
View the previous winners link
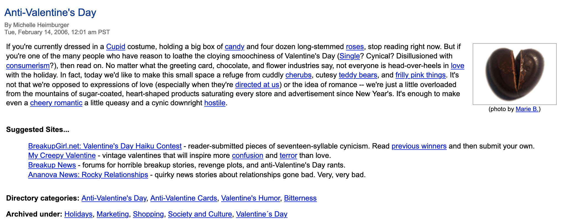(x=419, y=146)
